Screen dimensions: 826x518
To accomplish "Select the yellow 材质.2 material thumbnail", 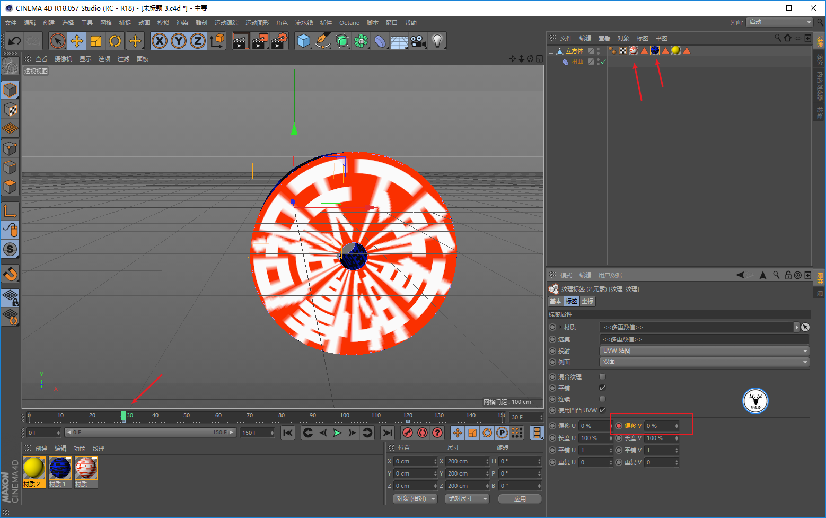I will click(x=33, y=469).
